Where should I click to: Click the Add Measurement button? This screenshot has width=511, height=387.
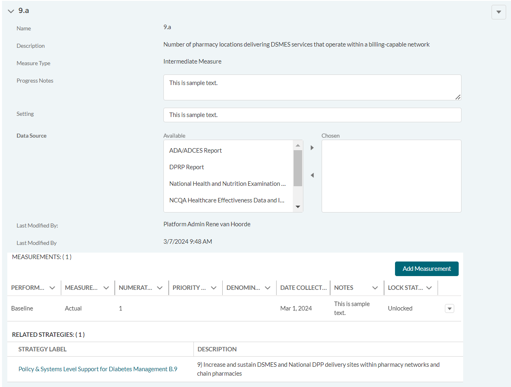427,269
